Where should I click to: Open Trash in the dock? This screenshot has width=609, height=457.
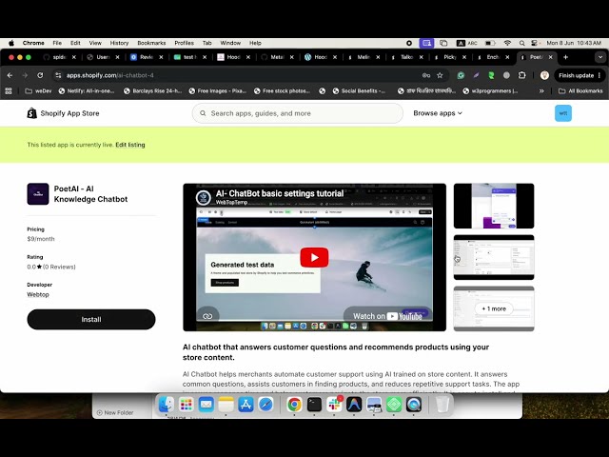pyautogui.click(x=442, y=405)
